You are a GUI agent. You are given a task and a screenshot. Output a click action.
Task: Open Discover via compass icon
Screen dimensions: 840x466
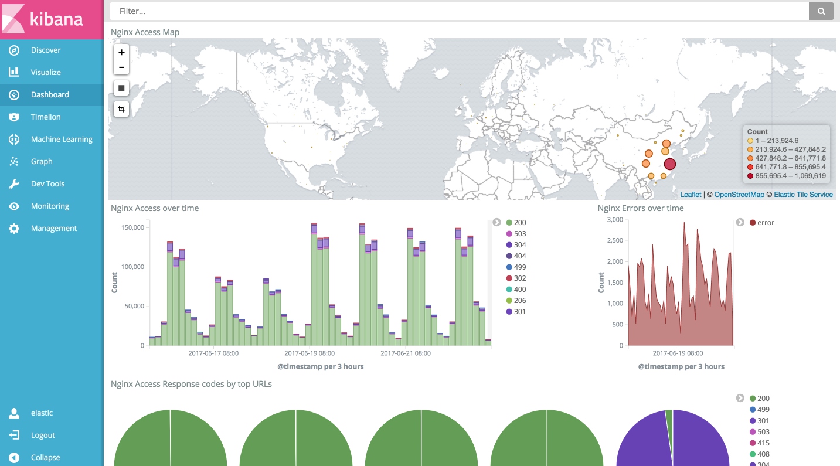click(x=14, y=50)
